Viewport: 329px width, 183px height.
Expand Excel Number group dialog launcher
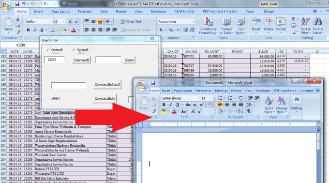pyautogui.click(x=194, y=38)
